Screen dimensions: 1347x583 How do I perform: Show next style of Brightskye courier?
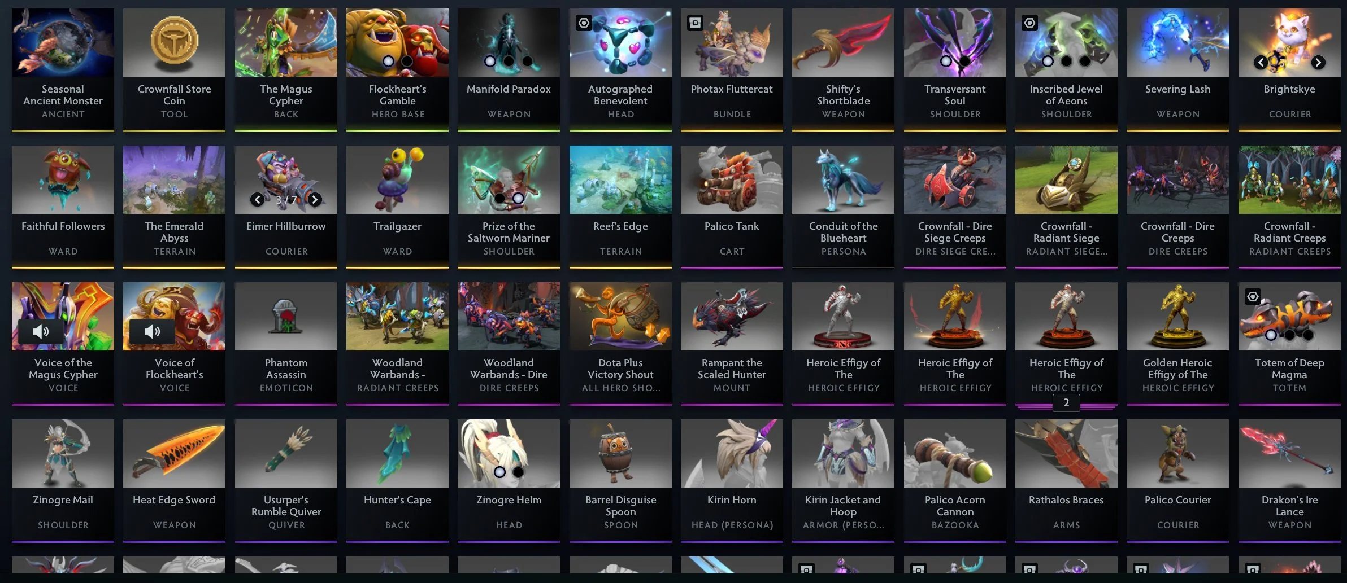1318,63
